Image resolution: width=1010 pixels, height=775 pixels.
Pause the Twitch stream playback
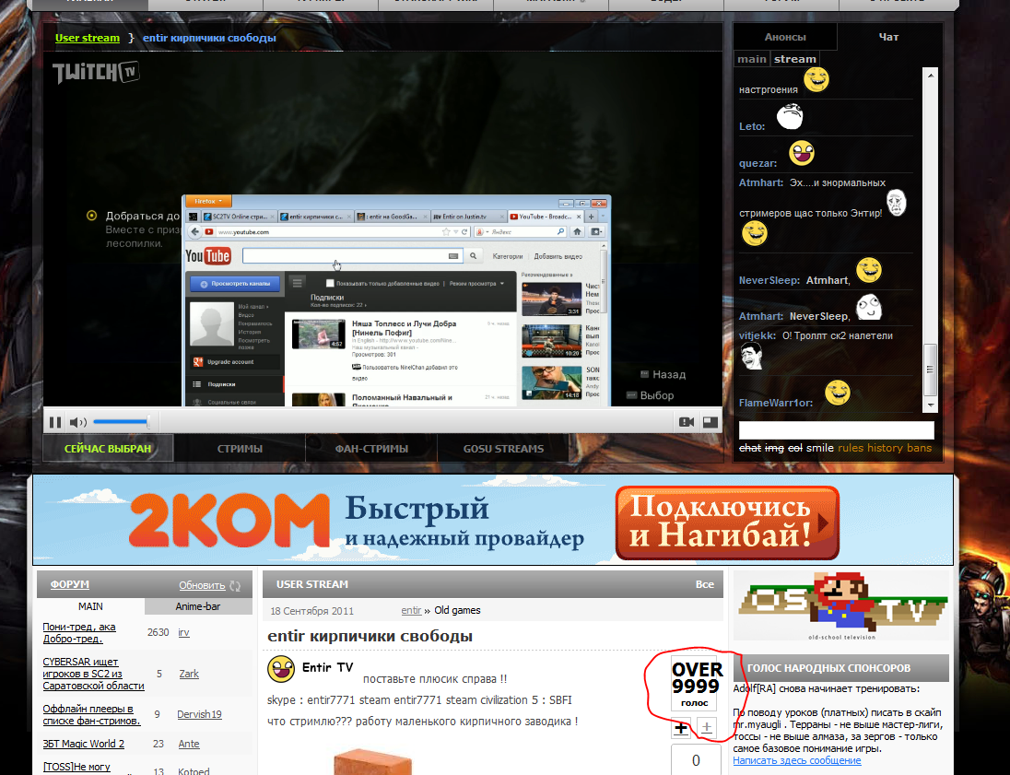(55, 422)
